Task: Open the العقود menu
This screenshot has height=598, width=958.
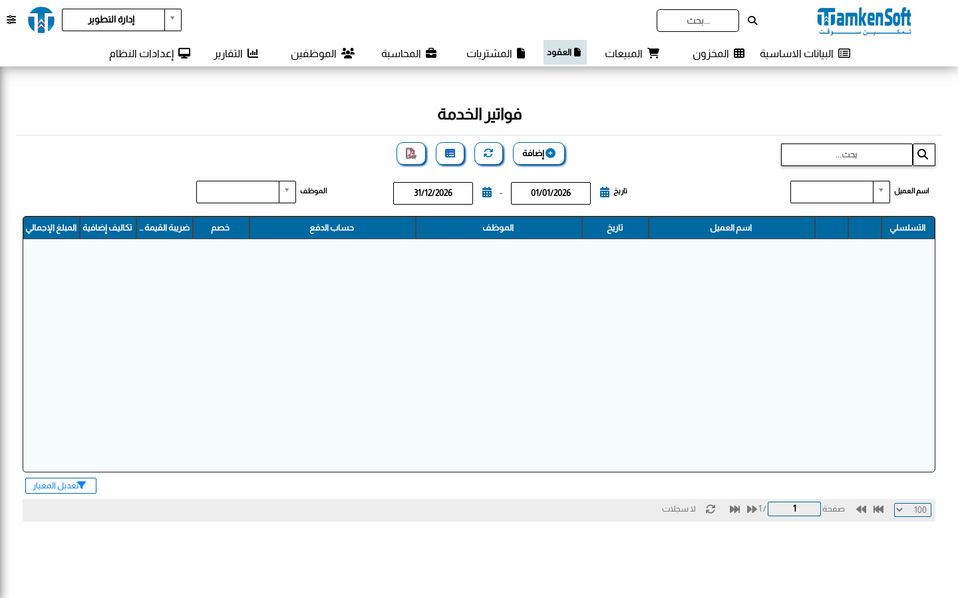Action: 565,52
